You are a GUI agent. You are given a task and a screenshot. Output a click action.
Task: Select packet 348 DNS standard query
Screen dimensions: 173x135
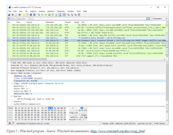tap(86, 38)
